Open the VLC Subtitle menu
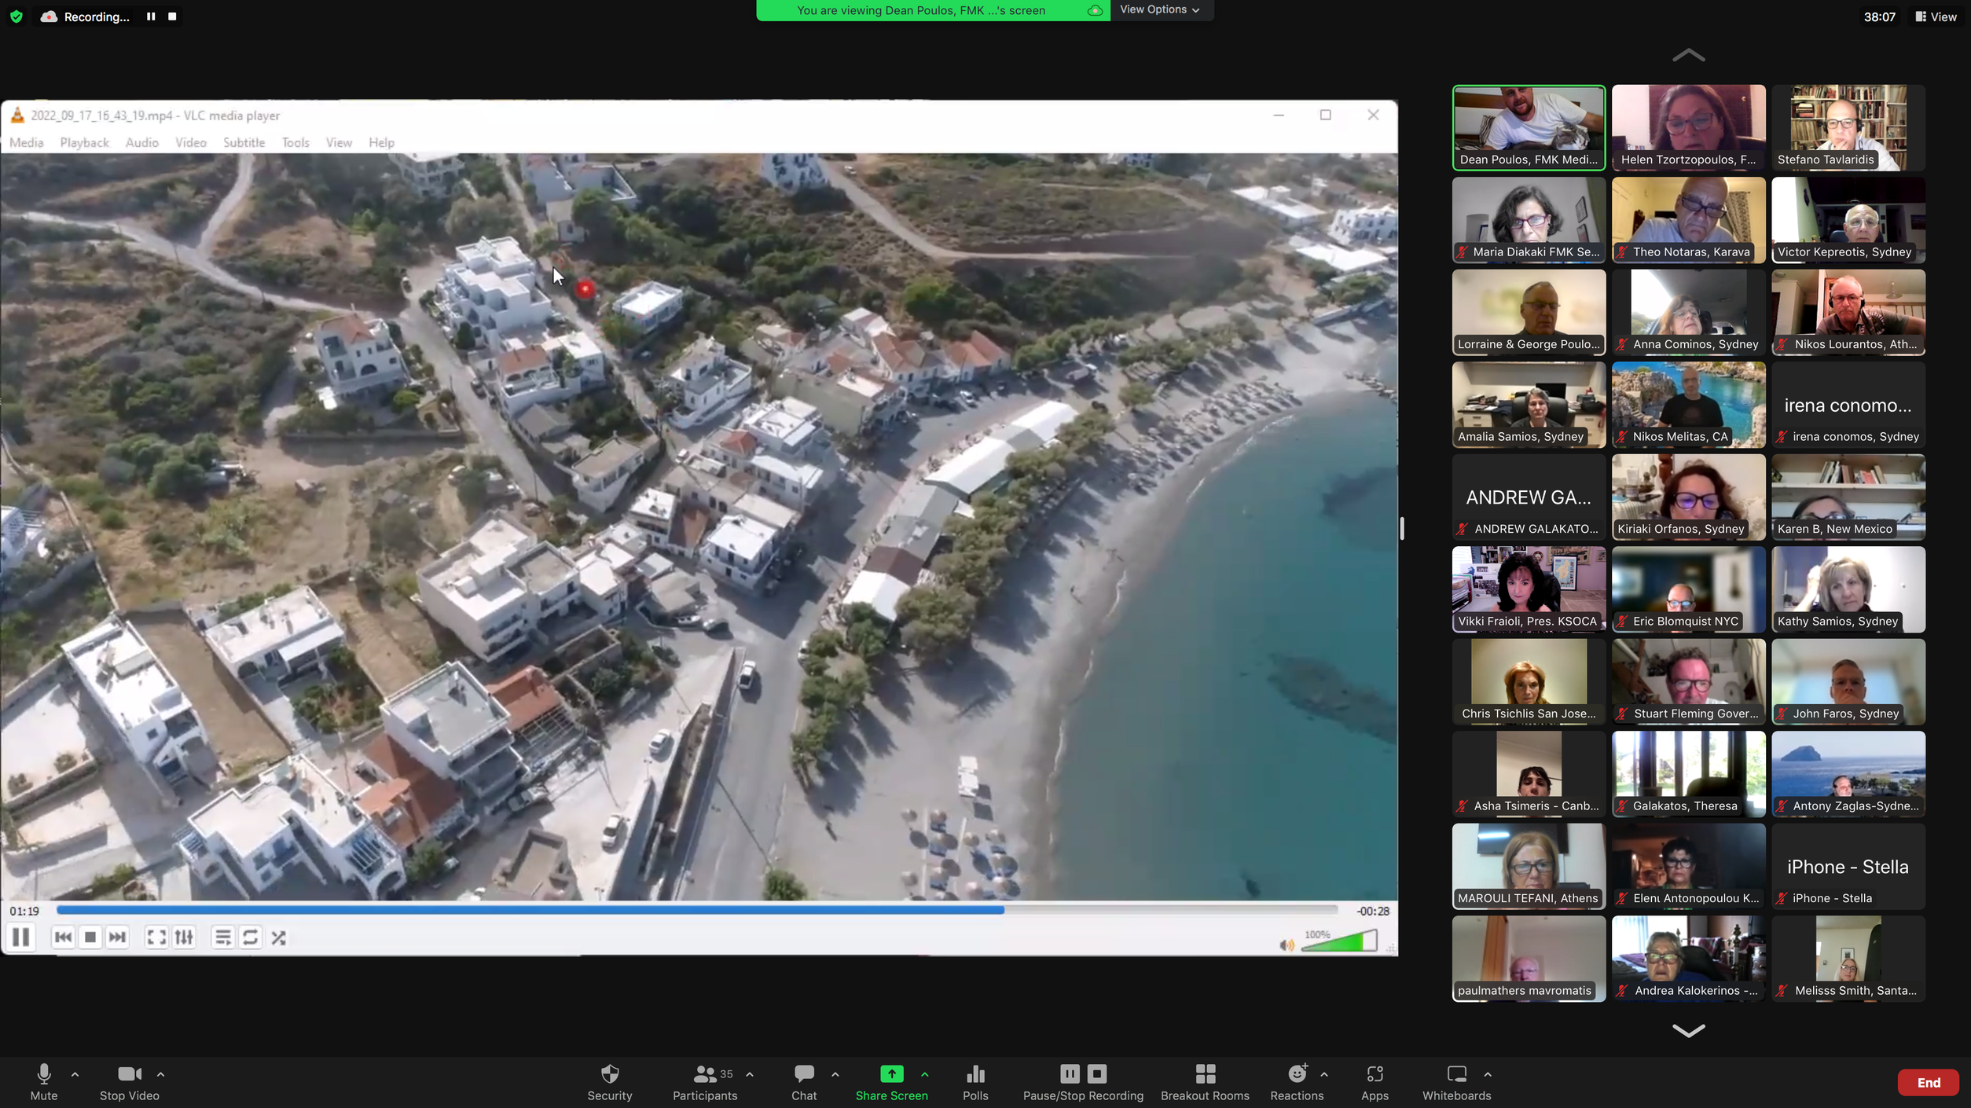1971x1108 pixels. click(244, 142)
